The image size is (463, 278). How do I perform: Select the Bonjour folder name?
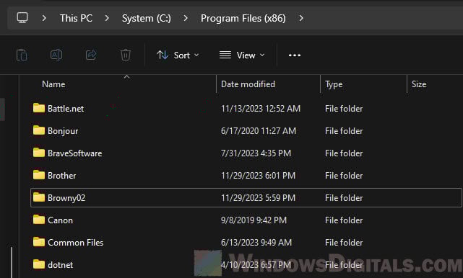[63, 131]
